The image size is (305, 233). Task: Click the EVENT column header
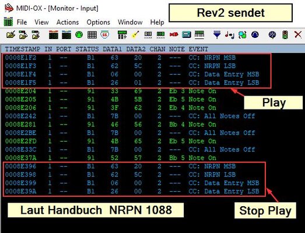pyautogui.click(x=198, y=49)
